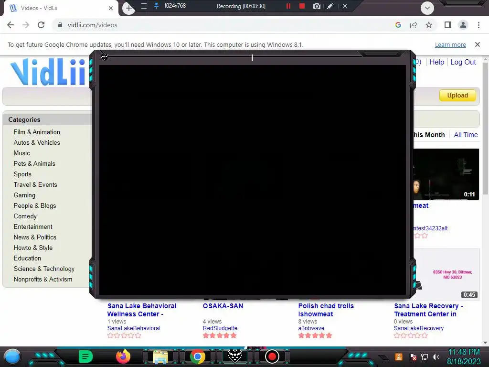The image size is (489, 367).
Task: Open Sana Lake Behavioral Wellness Center video
Action: click(141, 310)
